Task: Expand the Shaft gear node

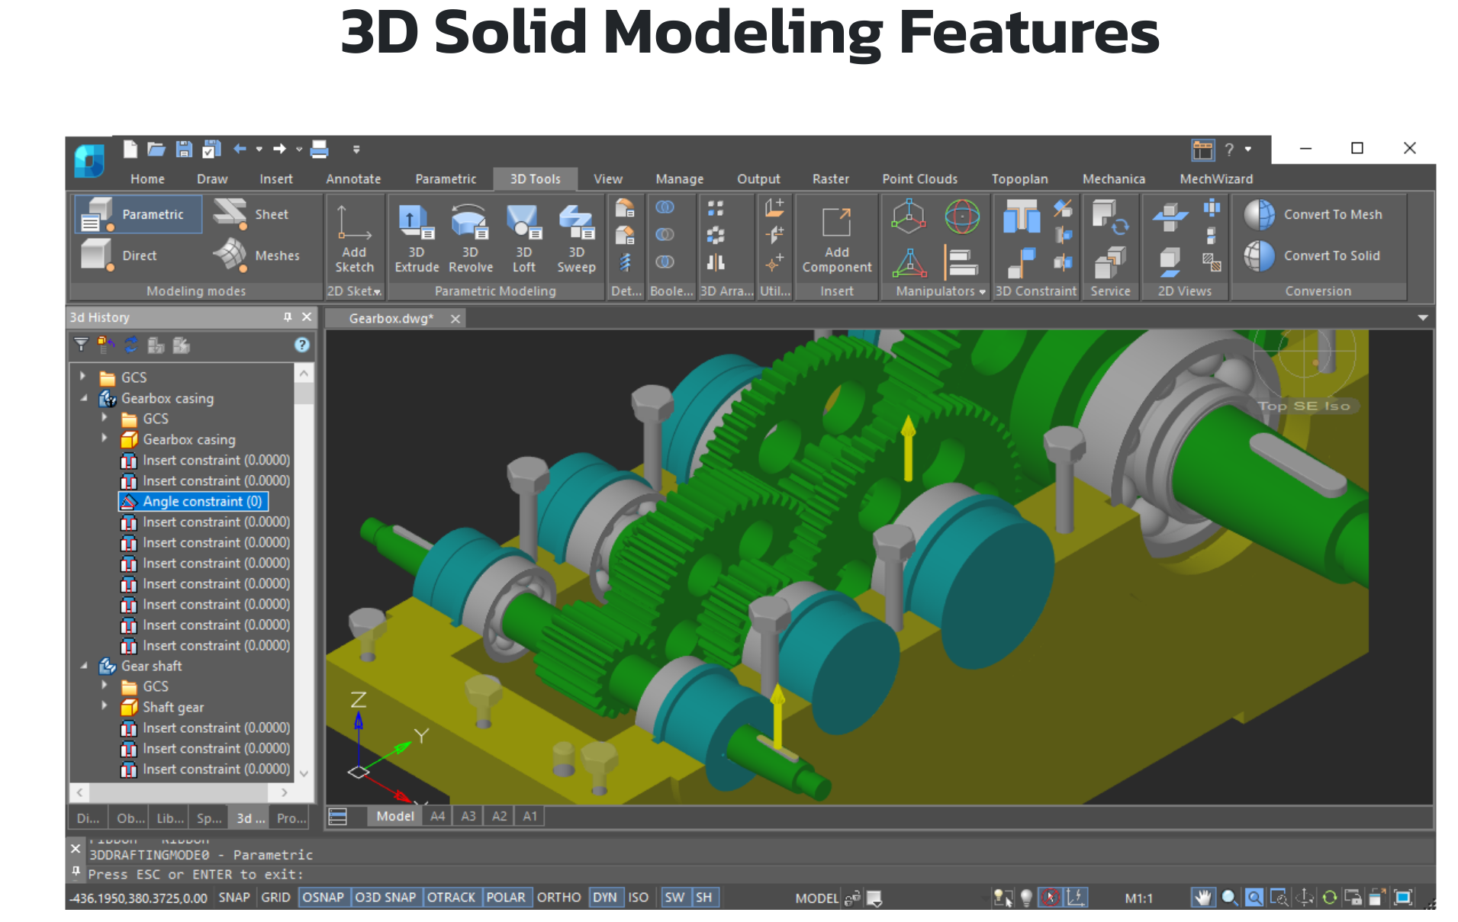Action: click(x=105, y=706)
